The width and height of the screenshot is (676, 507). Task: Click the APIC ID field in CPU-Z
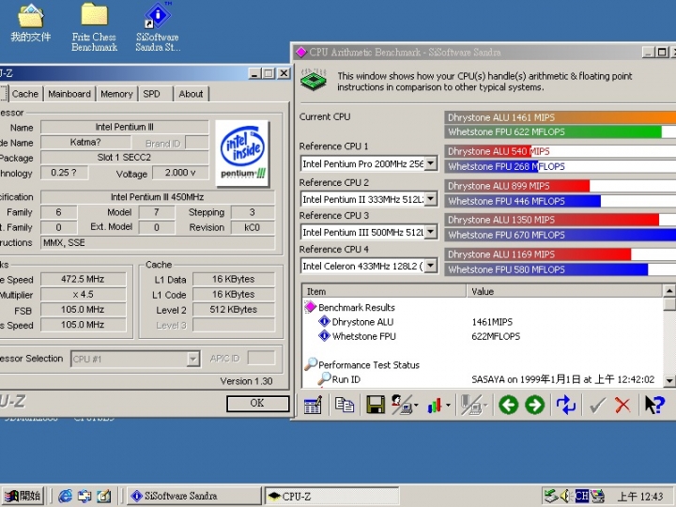[x=261, y=359]
